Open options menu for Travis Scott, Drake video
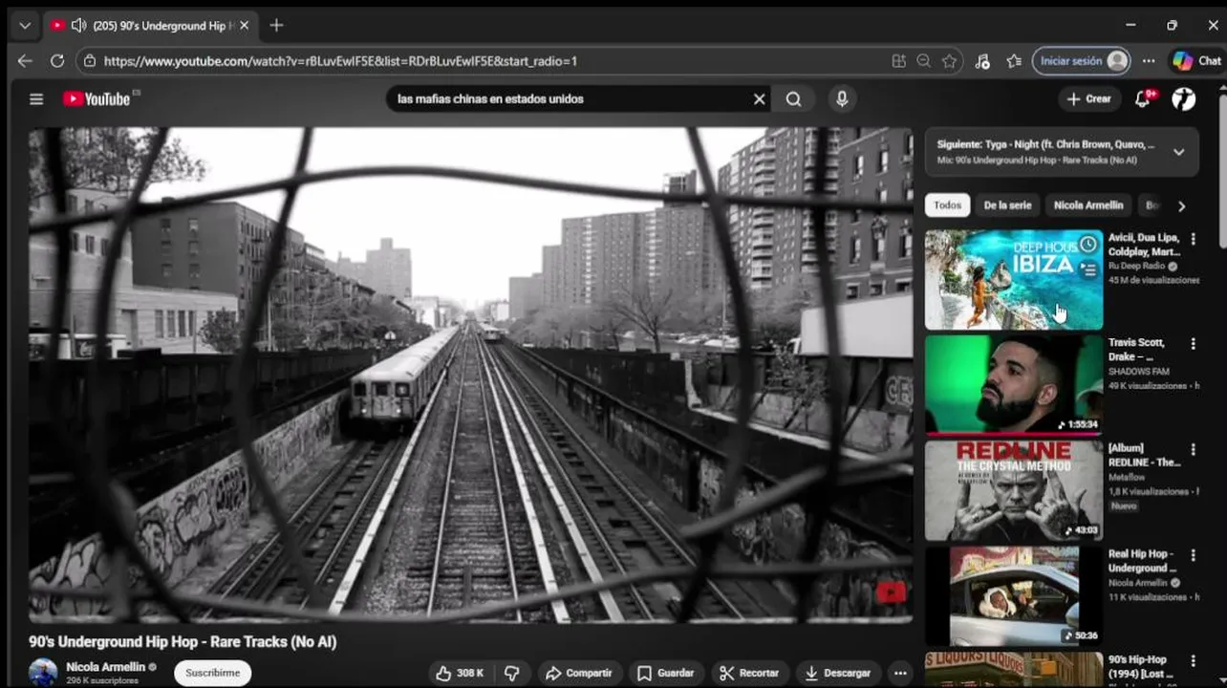 coord(1193,344)
